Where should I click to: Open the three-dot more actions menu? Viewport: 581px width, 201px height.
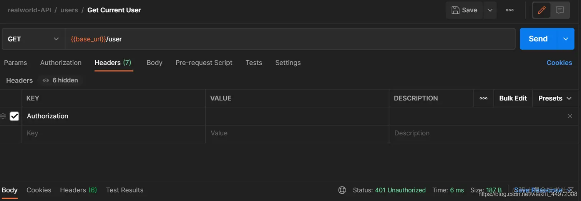[x=510, y=10]
